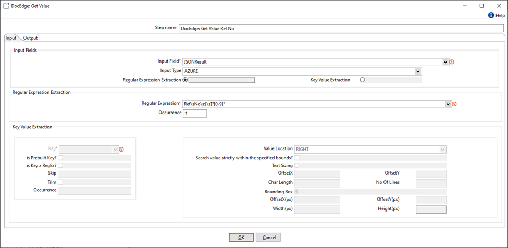Open the Input Field dropdown
Image resolution: width=508 pixels, height=248 pixels.
tap(445, 62)
